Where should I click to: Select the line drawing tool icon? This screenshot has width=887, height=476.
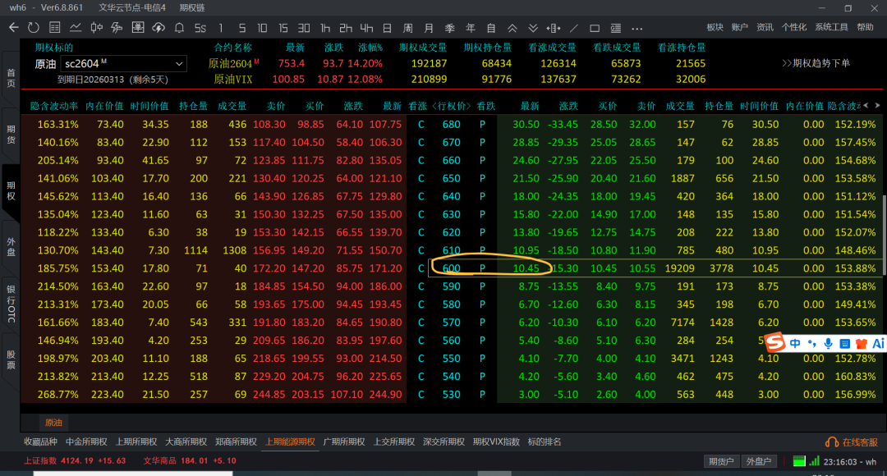coord(574,27)
